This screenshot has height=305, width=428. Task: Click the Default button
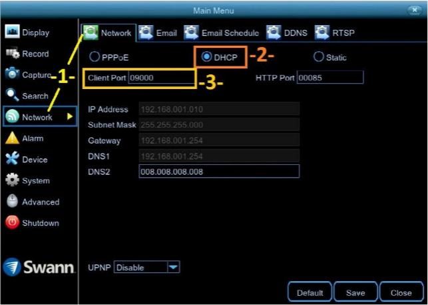[x=310, y=292]
